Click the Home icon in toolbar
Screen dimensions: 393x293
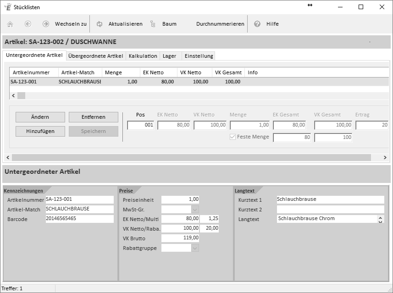(x=10, y=24)
